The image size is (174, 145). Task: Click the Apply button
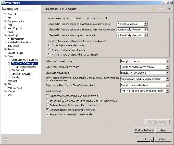coord(164,130)
